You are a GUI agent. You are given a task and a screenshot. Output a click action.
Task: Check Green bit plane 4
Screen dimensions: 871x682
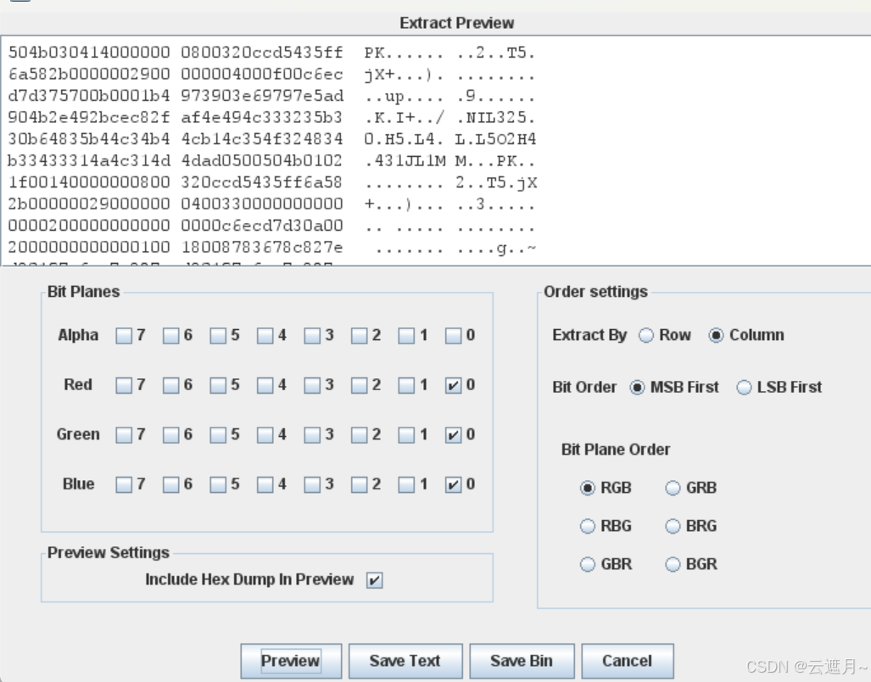point(265,434)
